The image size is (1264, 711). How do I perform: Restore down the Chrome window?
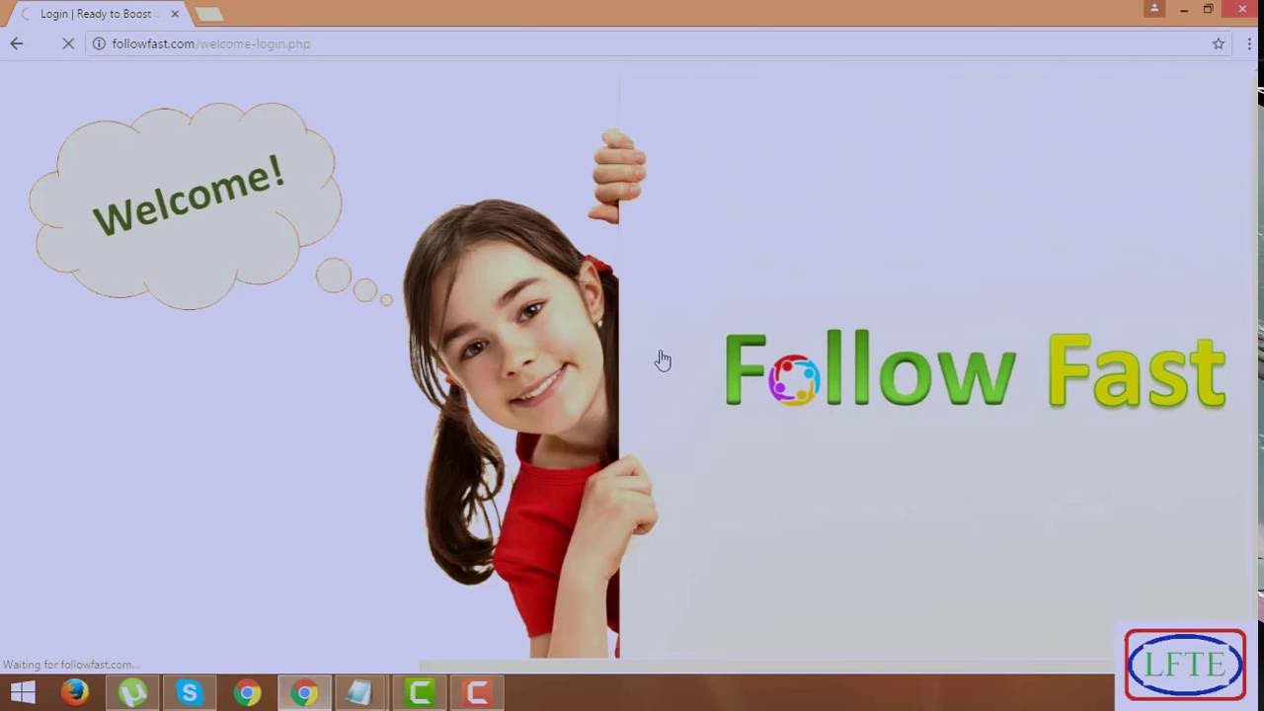[x=1208, y=9]
